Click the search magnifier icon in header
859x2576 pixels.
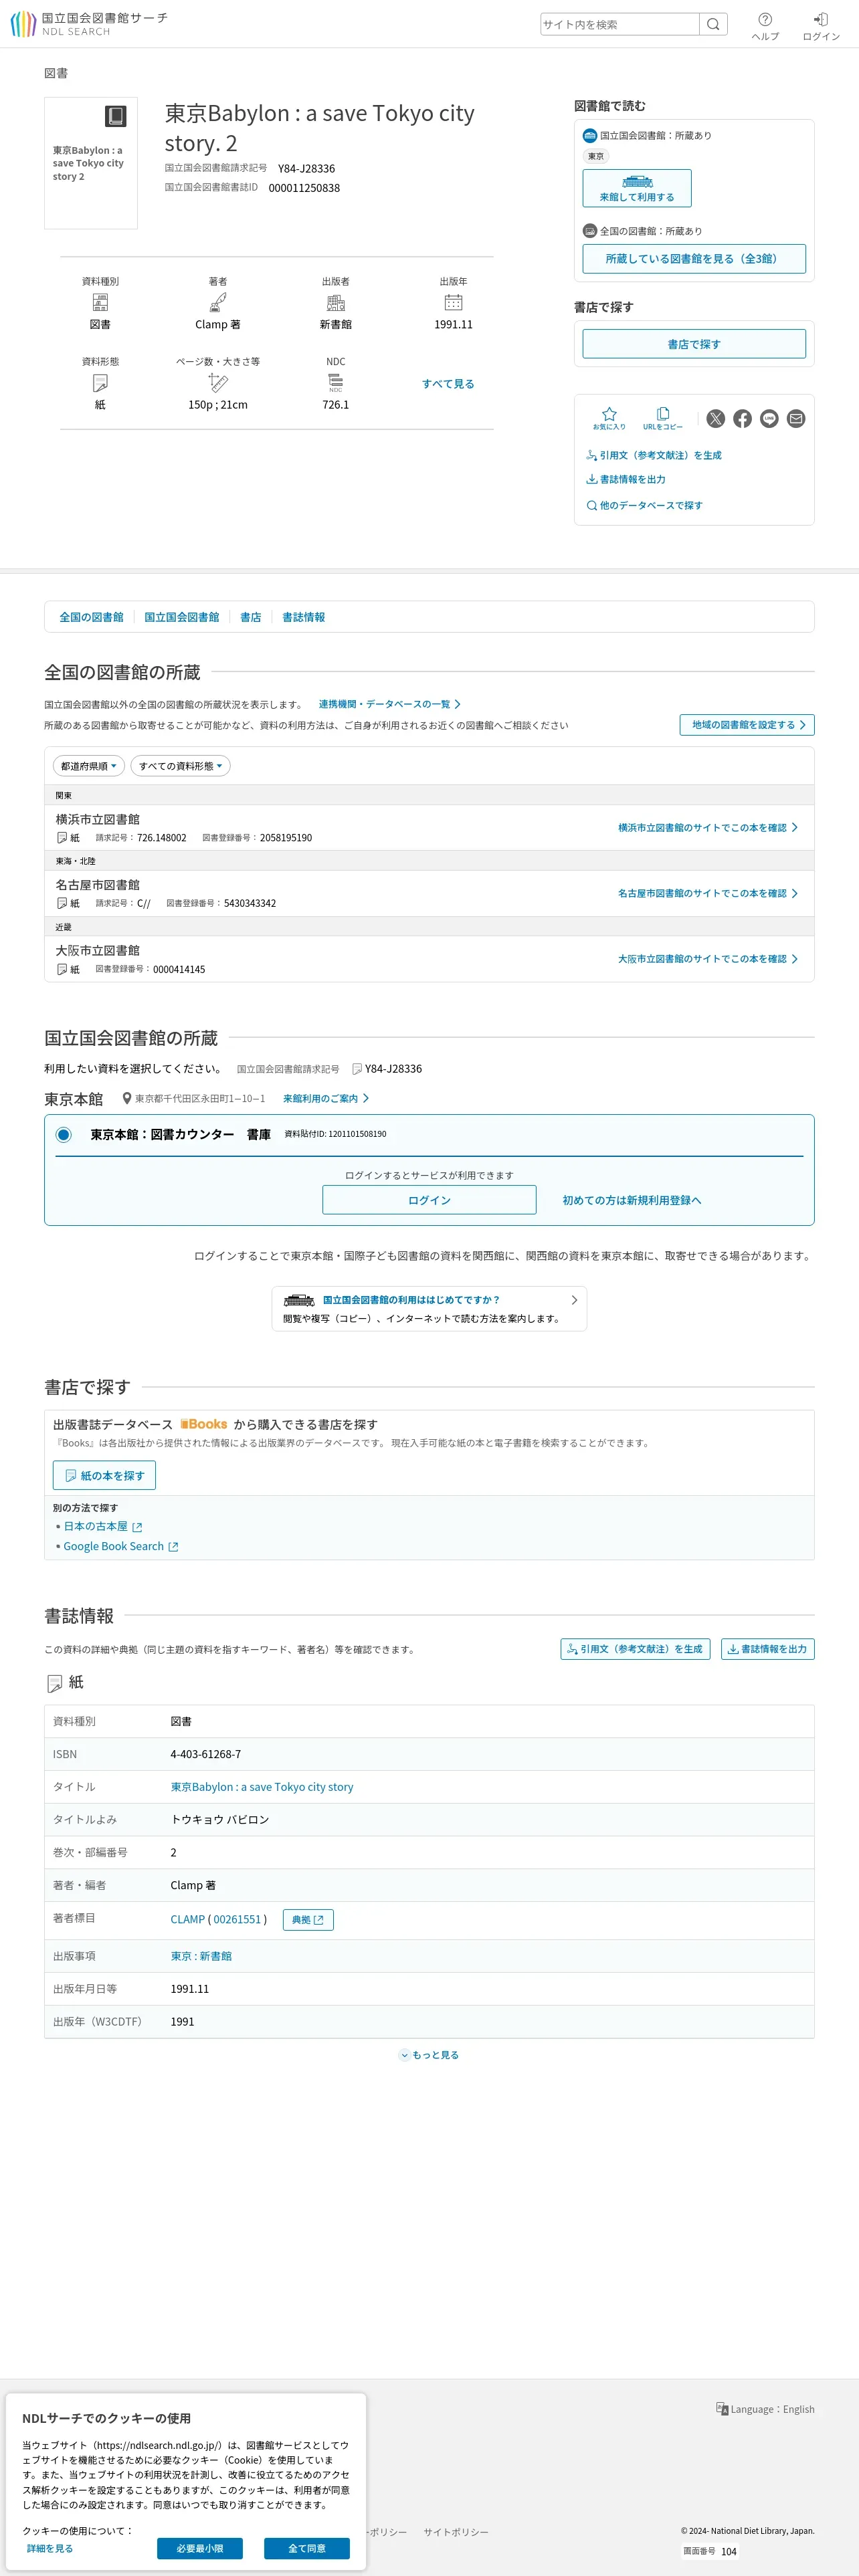tap(713, 24)
